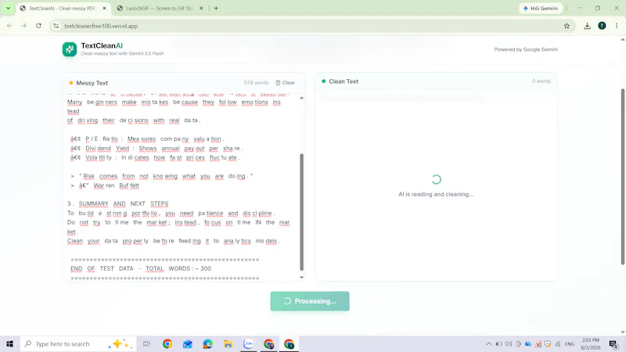
Task: Open the Windows Start menu
Action: point(9,343)
